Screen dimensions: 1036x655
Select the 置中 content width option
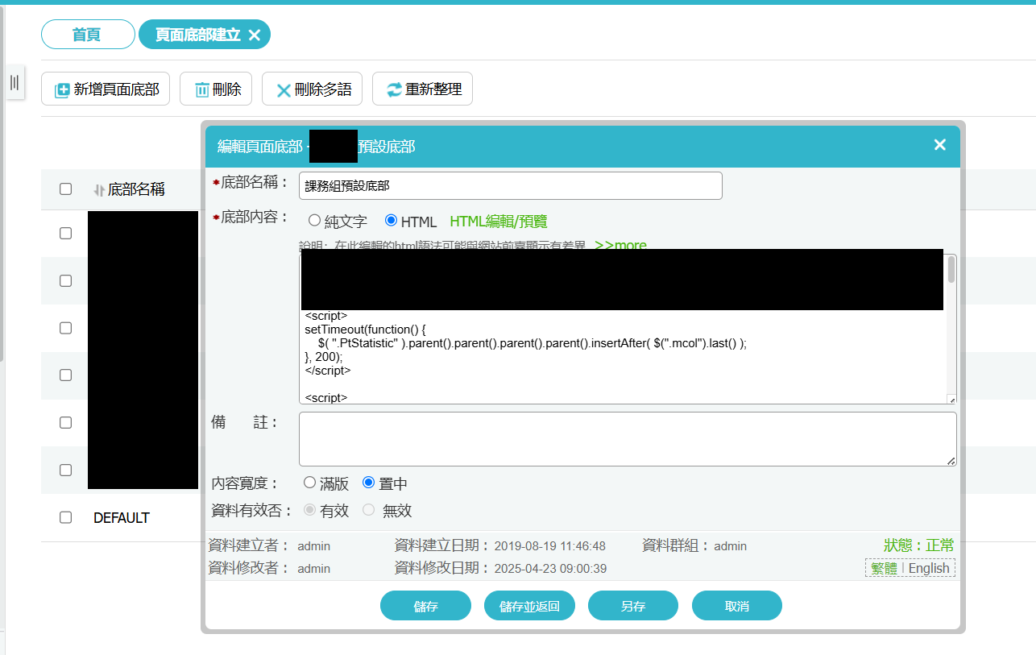[x=369, y=483]
